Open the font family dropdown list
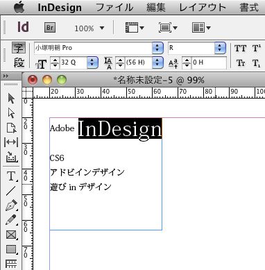The height and width of the screenshot is (270, 265). tap(157, 48)
